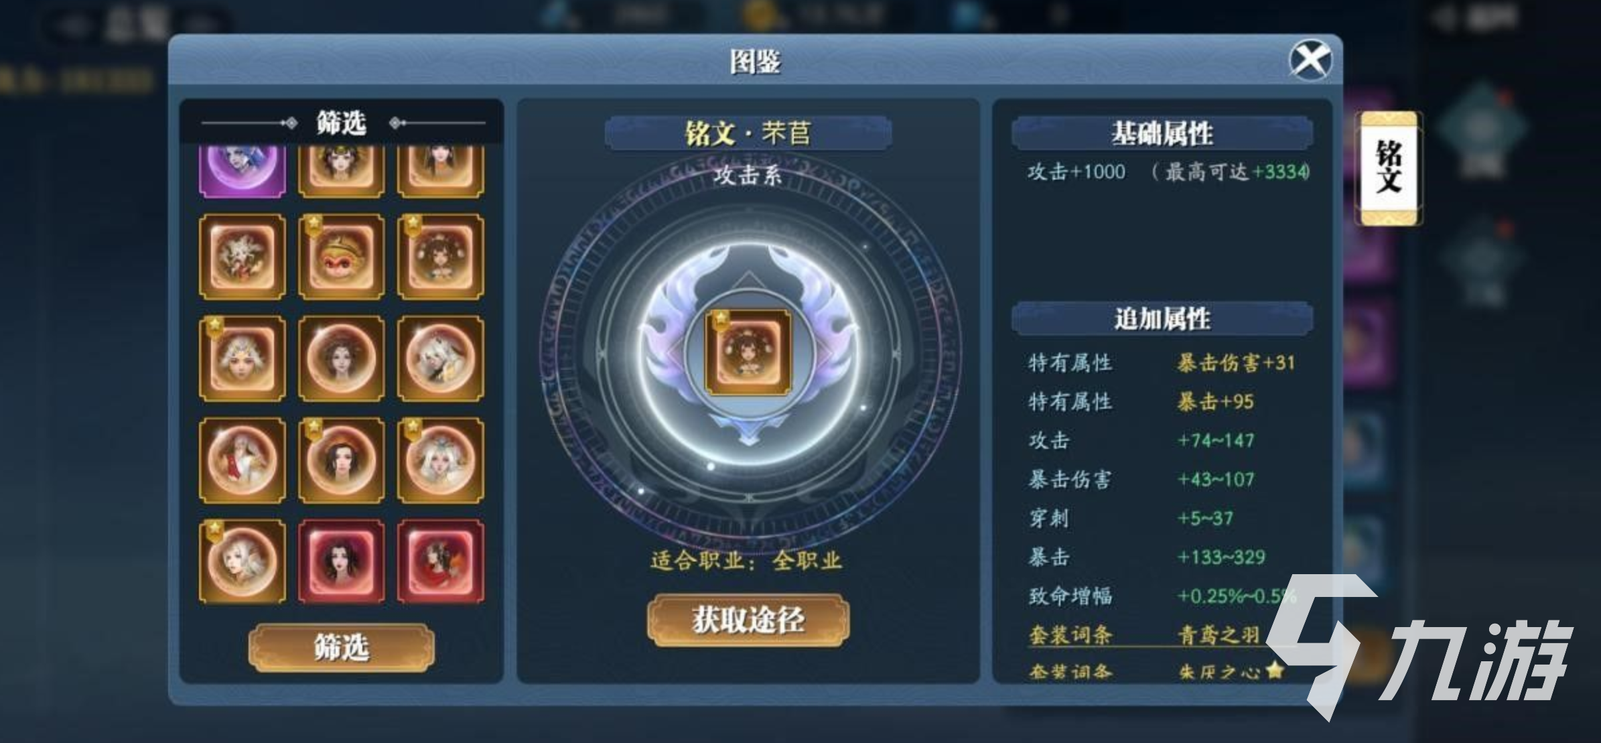Choose the white-haired starred icon in last row
The height and width of the screenshot is (743, 1601).
click(242, 561)
